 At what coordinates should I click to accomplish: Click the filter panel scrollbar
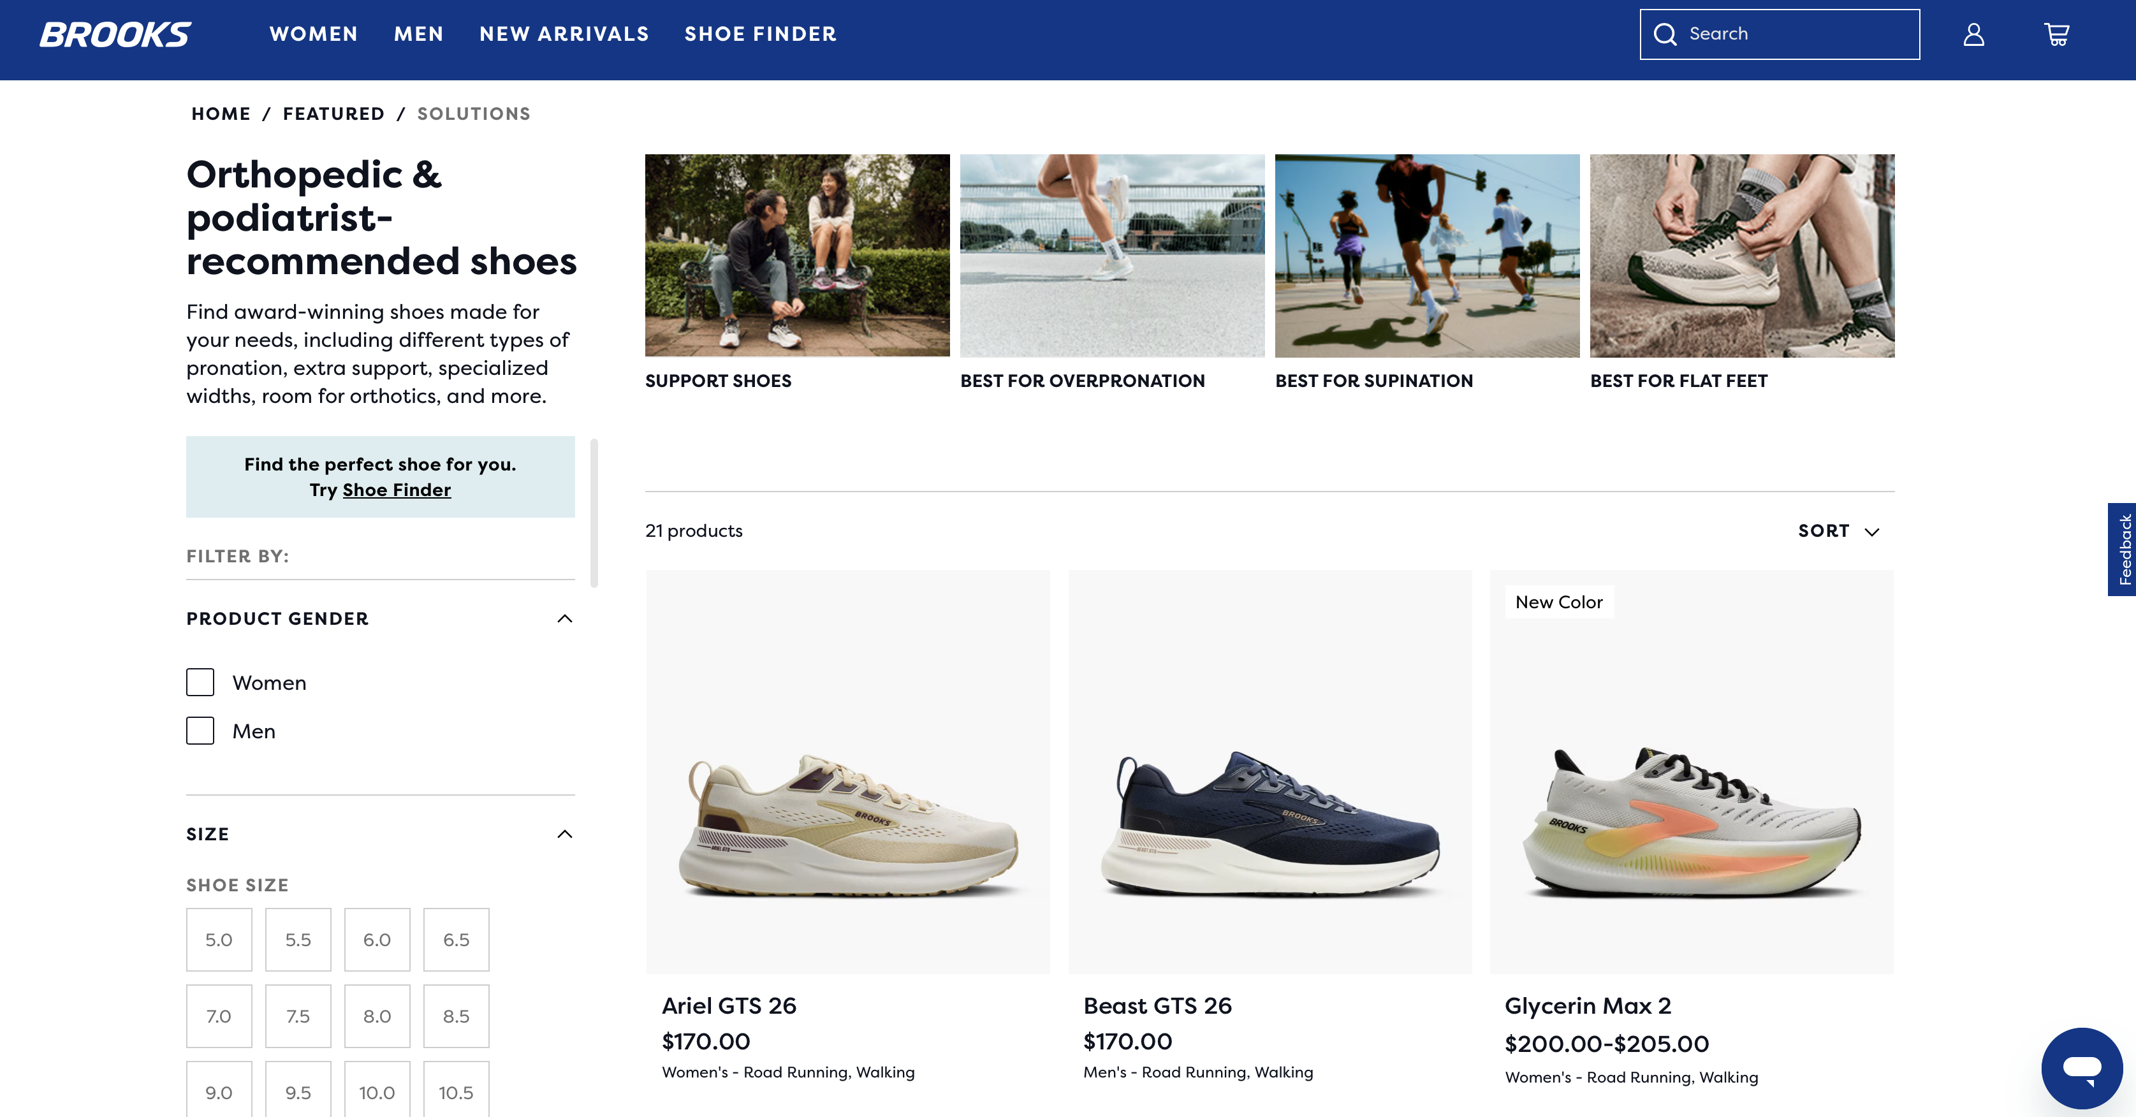(594, 513)
